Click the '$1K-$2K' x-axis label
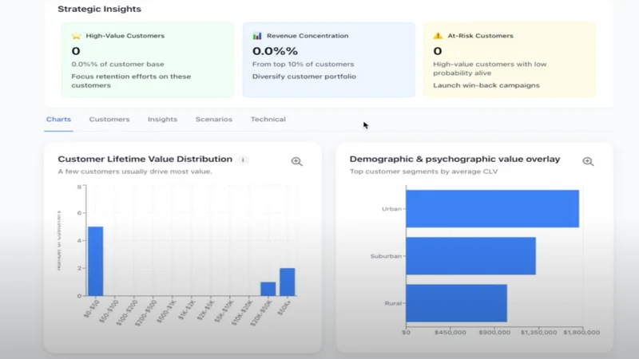 point(187,310)
